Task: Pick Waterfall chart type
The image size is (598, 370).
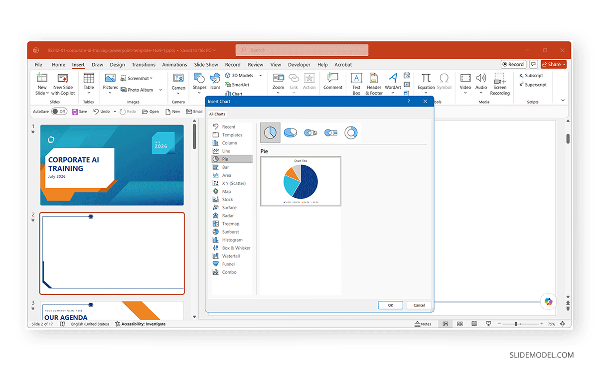Action: tap(232, 256)
